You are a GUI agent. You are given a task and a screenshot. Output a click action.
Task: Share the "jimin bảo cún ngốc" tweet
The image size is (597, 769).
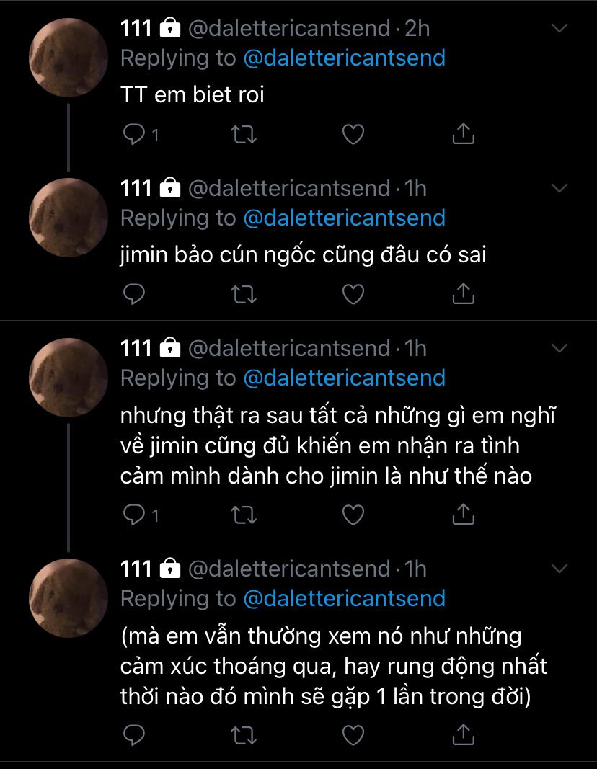point(462,293)
